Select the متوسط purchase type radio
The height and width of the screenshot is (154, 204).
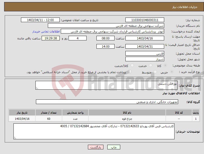point(155,72)
